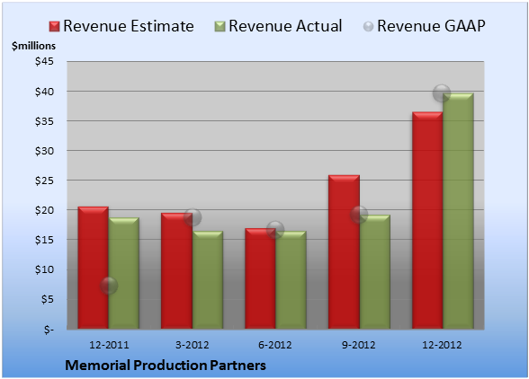Click the green Revenue Actual legend swatch
Image resolution: width=529 pixels, height=379 pixels.
tap(220, 27)
